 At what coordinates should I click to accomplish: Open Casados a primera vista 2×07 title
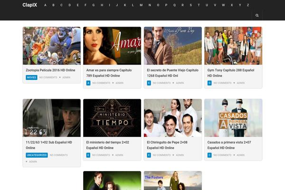click(x=229, y=145)
